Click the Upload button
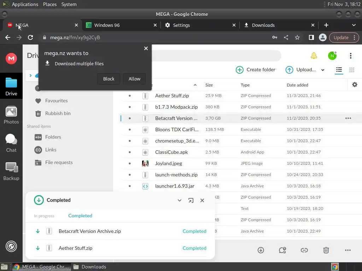The image size is (362, 271). [300, 70]
